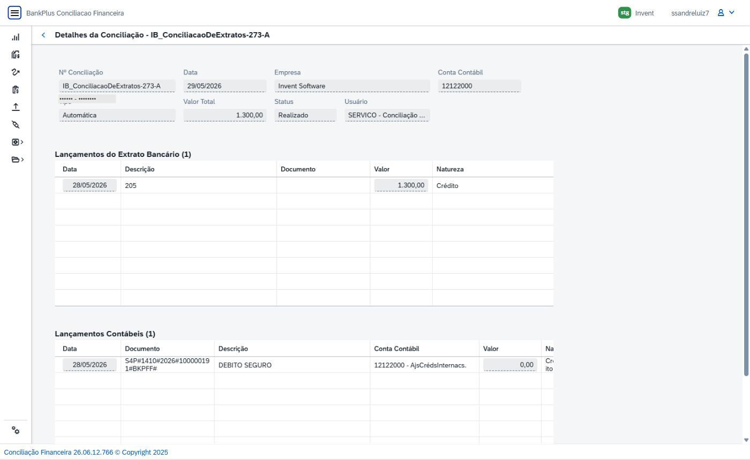Open the clipboard with dollar sidebar icon
This screenshot has width=750, height=460.
pyautogui.click(x=16, y=89)
